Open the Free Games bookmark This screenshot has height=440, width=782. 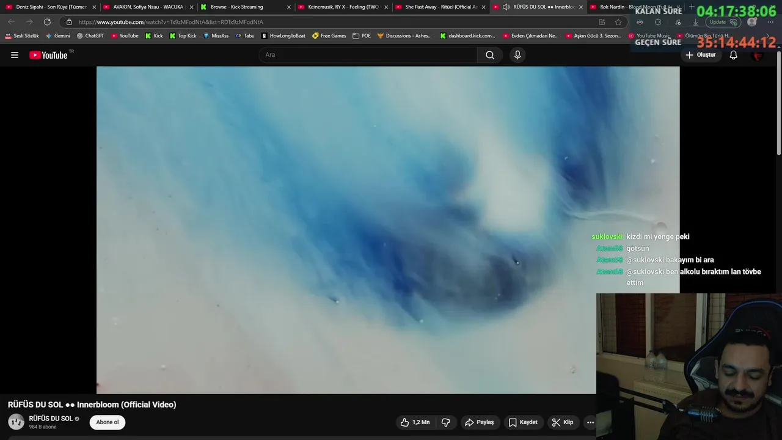pyautogui.click(x=329, y=36)
